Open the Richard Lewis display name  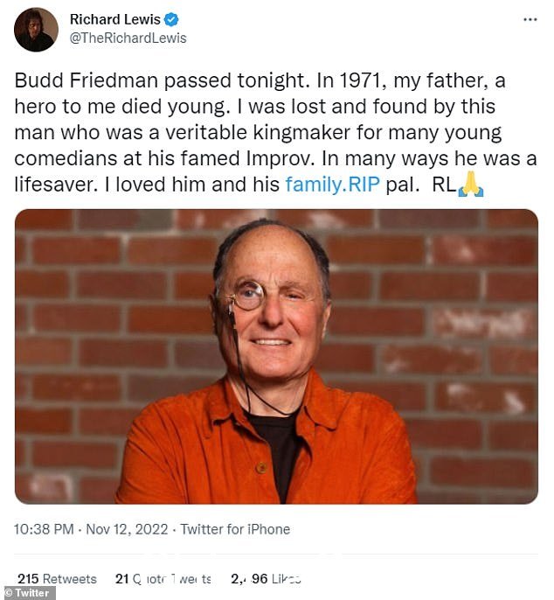[115, 19]
